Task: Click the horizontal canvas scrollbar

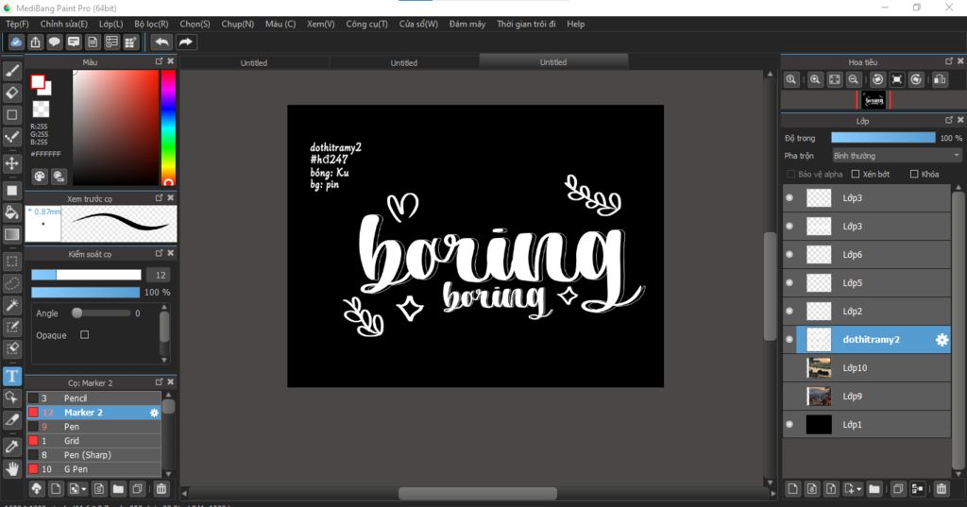Action: click(x=477, y=494)
